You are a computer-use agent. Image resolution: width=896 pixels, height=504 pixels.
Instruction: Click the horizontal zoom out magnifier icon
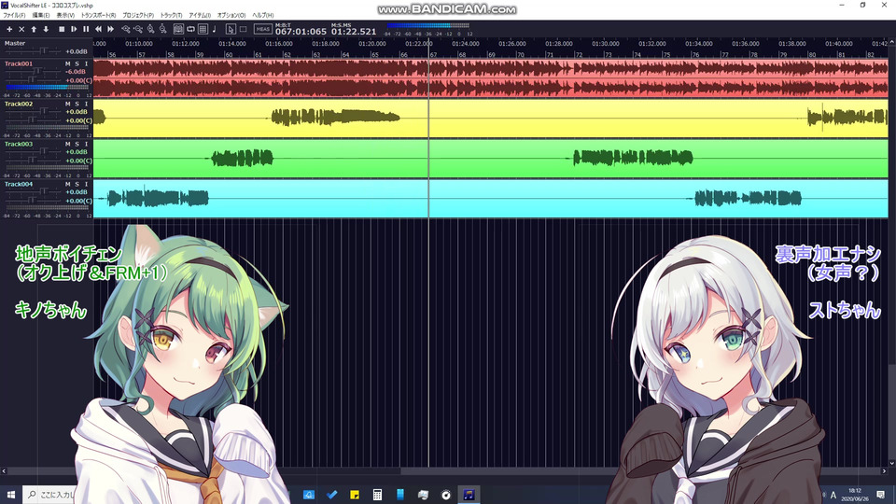[x=138, y=29]
